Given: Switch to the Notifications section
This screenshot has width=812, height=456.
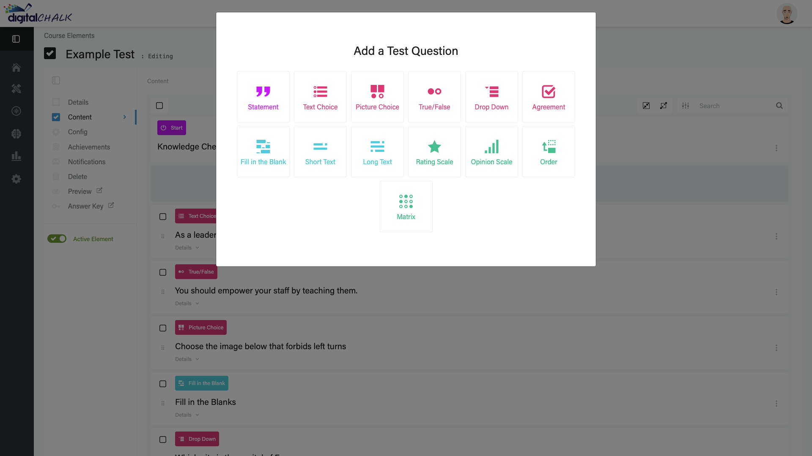Looking at the screenshot, I should [87, 162].
